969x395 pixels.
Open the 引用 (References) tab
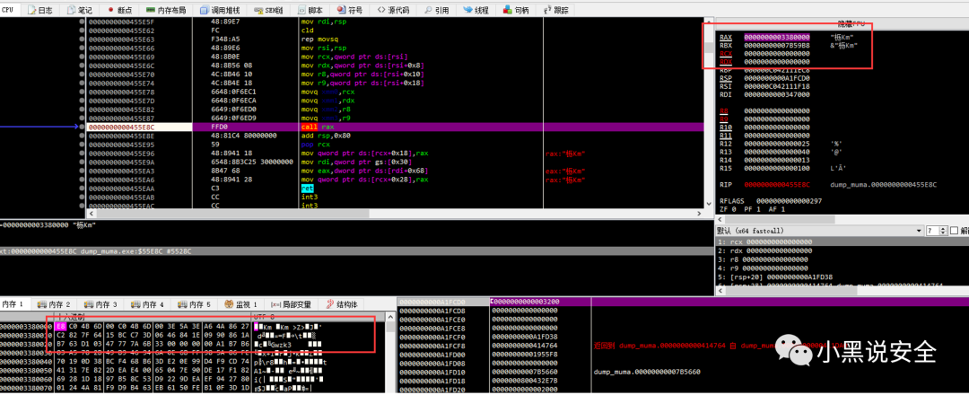(x=436, y=11)
